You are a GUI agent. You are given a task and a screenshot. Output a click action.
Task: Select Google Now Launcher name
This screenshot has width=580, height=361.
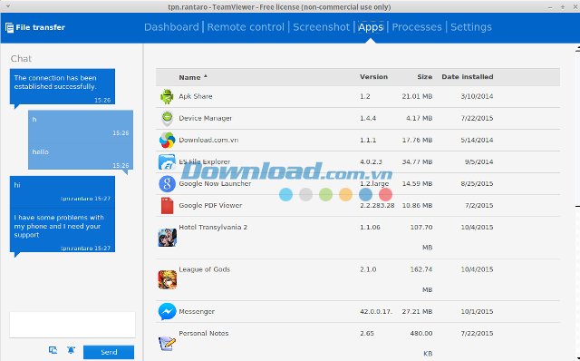215,183
